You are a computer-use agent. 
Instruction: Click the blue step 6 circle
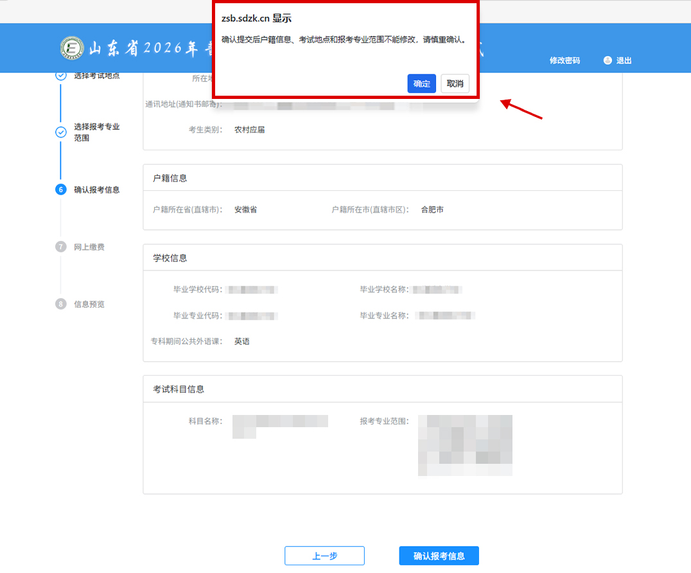click(61, 190)
